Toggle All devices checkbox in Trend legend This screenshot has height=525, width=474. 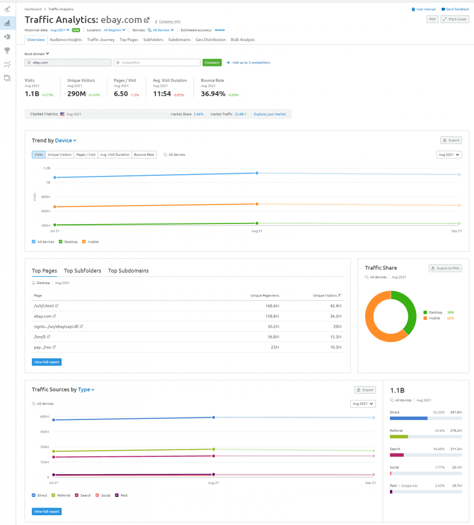click(33, 242)
